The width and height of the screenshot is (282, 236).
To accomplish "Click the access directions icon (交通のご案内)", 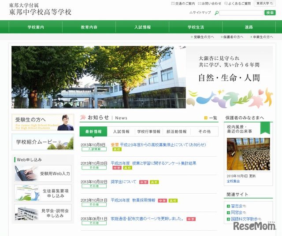I will coord(173,4).
